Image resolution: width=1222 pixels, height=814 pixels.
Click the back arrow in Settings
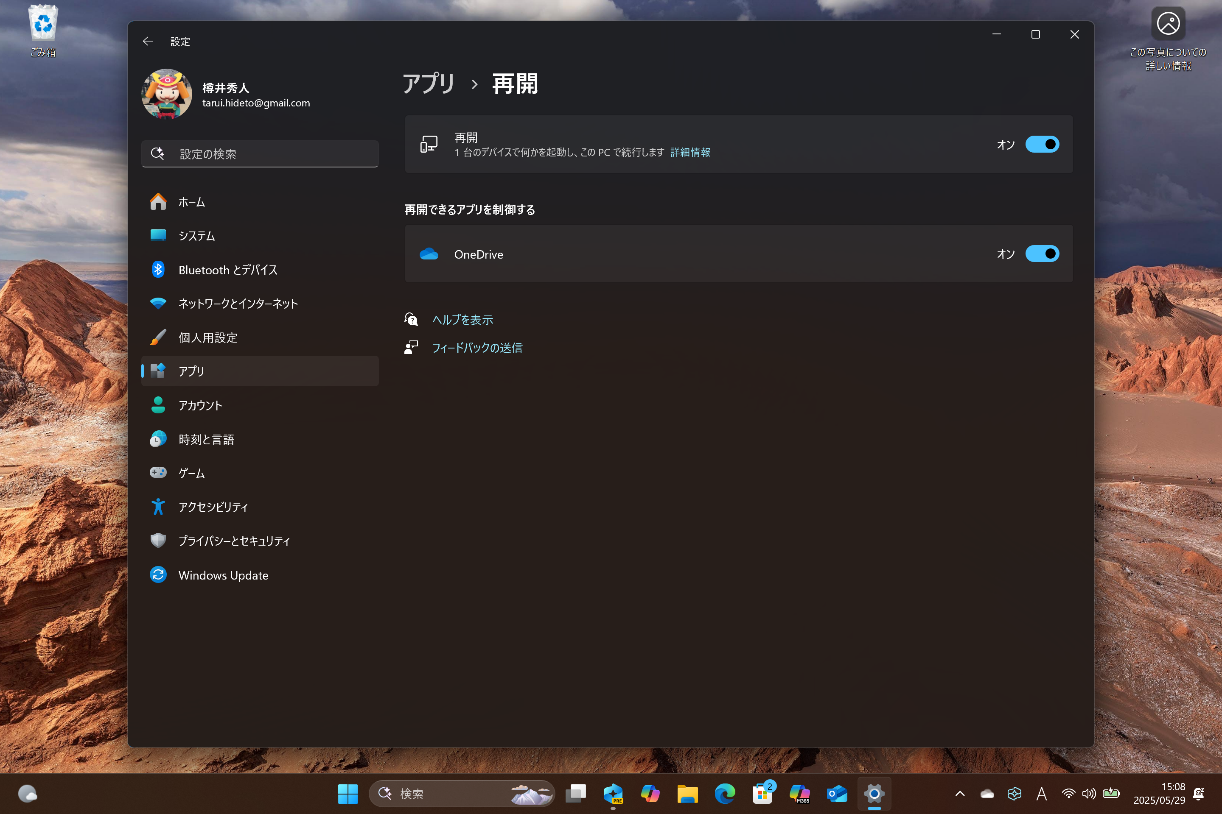click(x=148, y=41)
